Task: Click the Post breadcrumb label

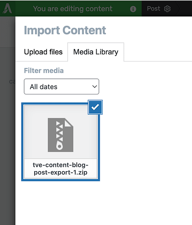Action: [154, 8]
